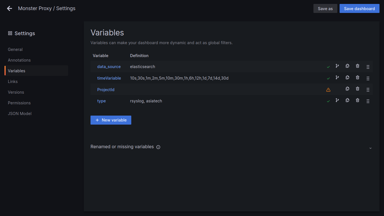The image size is (384, 216).
Task: Expand Renamed or missing variables section
Action: pos(370,148)
